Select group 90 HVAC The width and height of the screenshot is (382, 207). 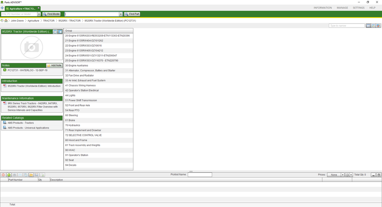pyautogui.click(x=98, y=150)
